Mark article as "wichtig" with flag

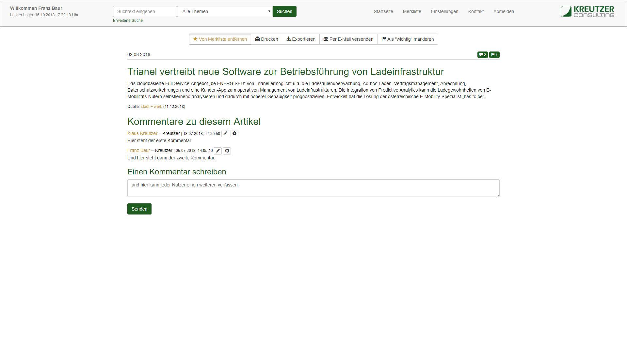click(408, 39)
